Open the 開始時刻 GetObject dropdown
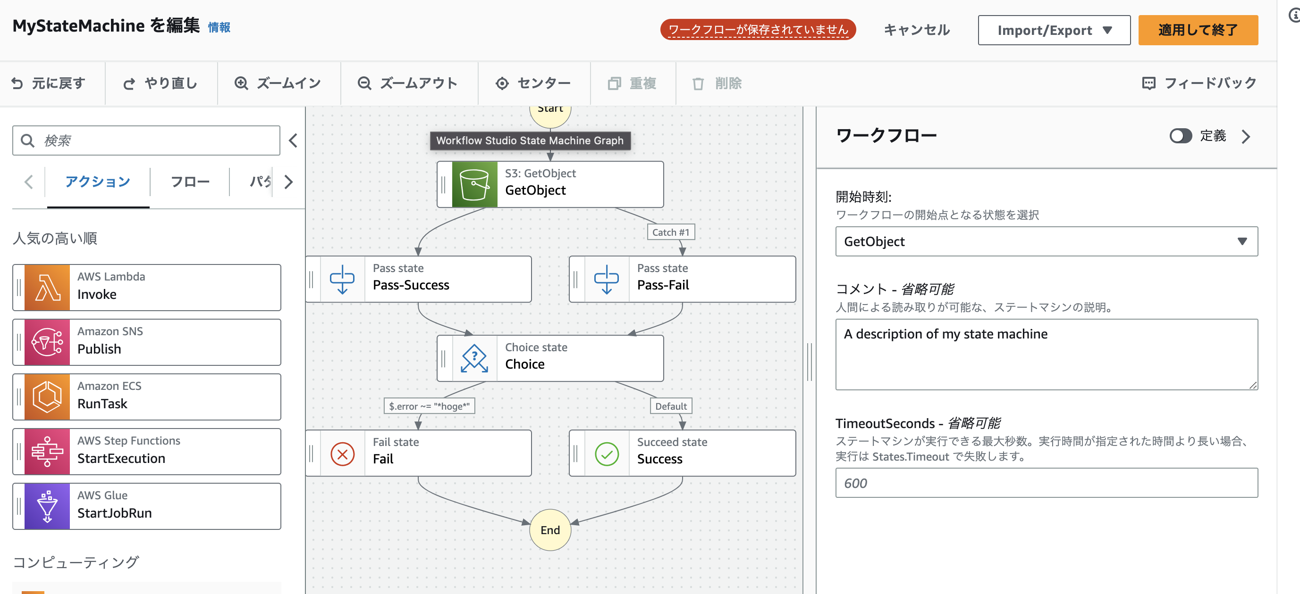This screenshot has width=1300, height=594. coord(1046,241)
